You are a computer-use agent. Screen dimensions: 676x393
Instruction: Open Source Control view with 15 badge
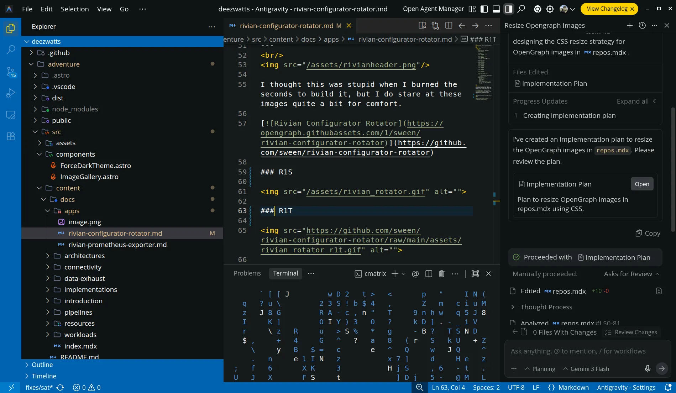(11, 72)
